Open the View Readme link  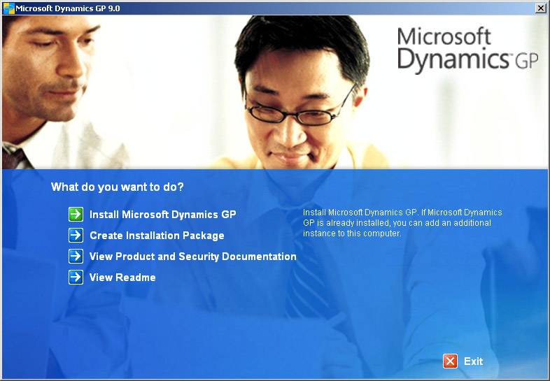[122, 278]
